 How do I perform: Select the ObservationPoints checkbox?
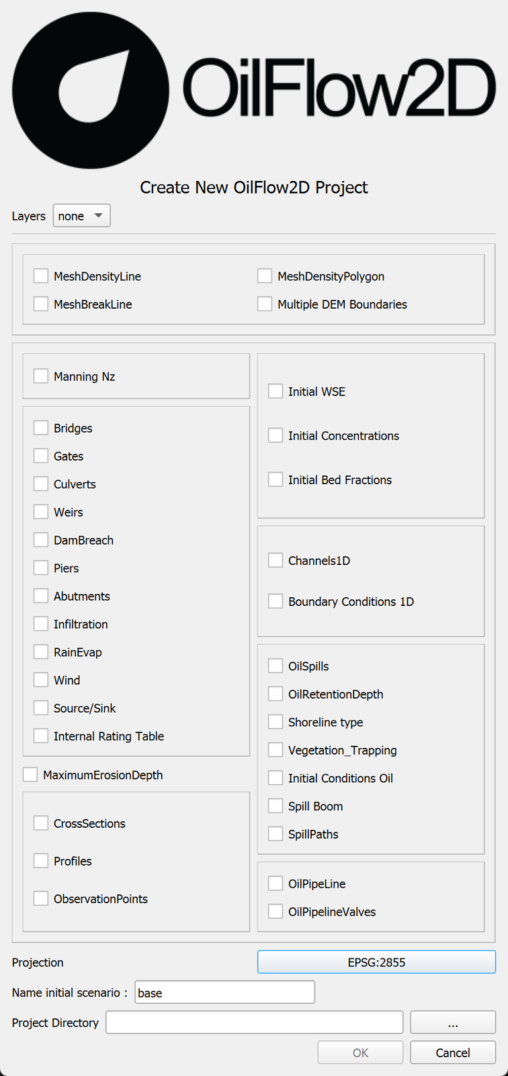click(41, 899)
